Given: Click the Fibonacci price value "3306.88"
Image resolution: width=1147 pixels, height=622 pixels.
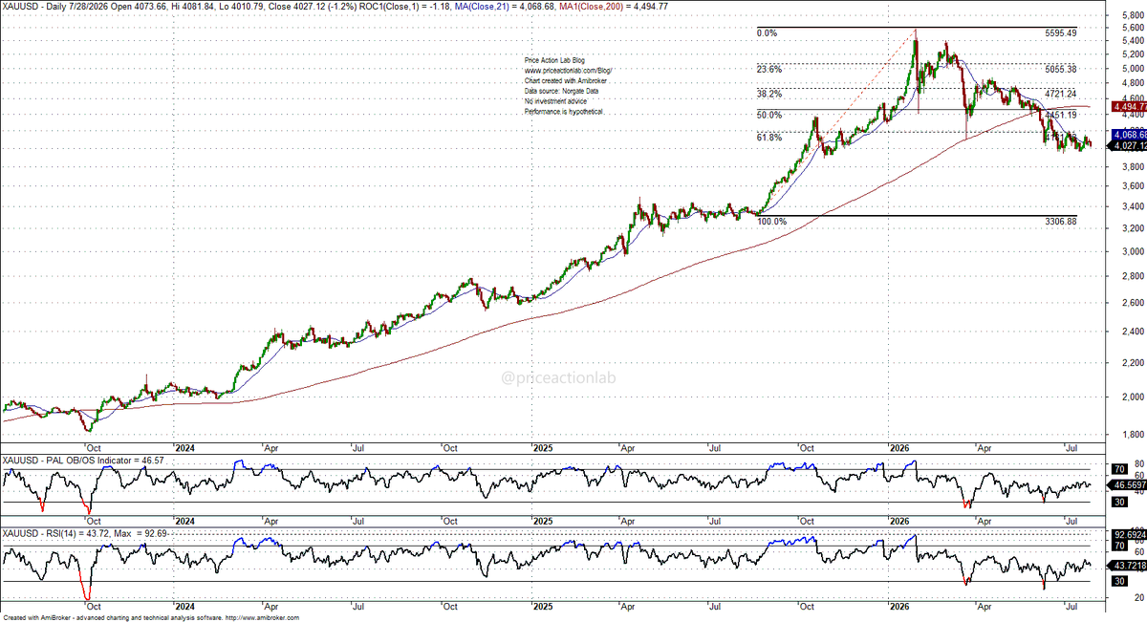Looking at the screenshot, I should (1060, 221).
